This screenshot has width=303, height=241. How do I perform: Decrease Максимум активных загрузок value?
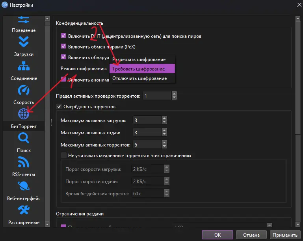click(164, 122)
